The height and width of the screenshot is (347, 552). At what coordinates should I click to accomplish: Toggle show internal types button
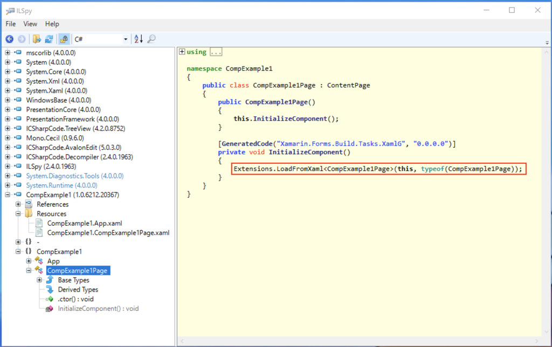(x=64, y=39)
